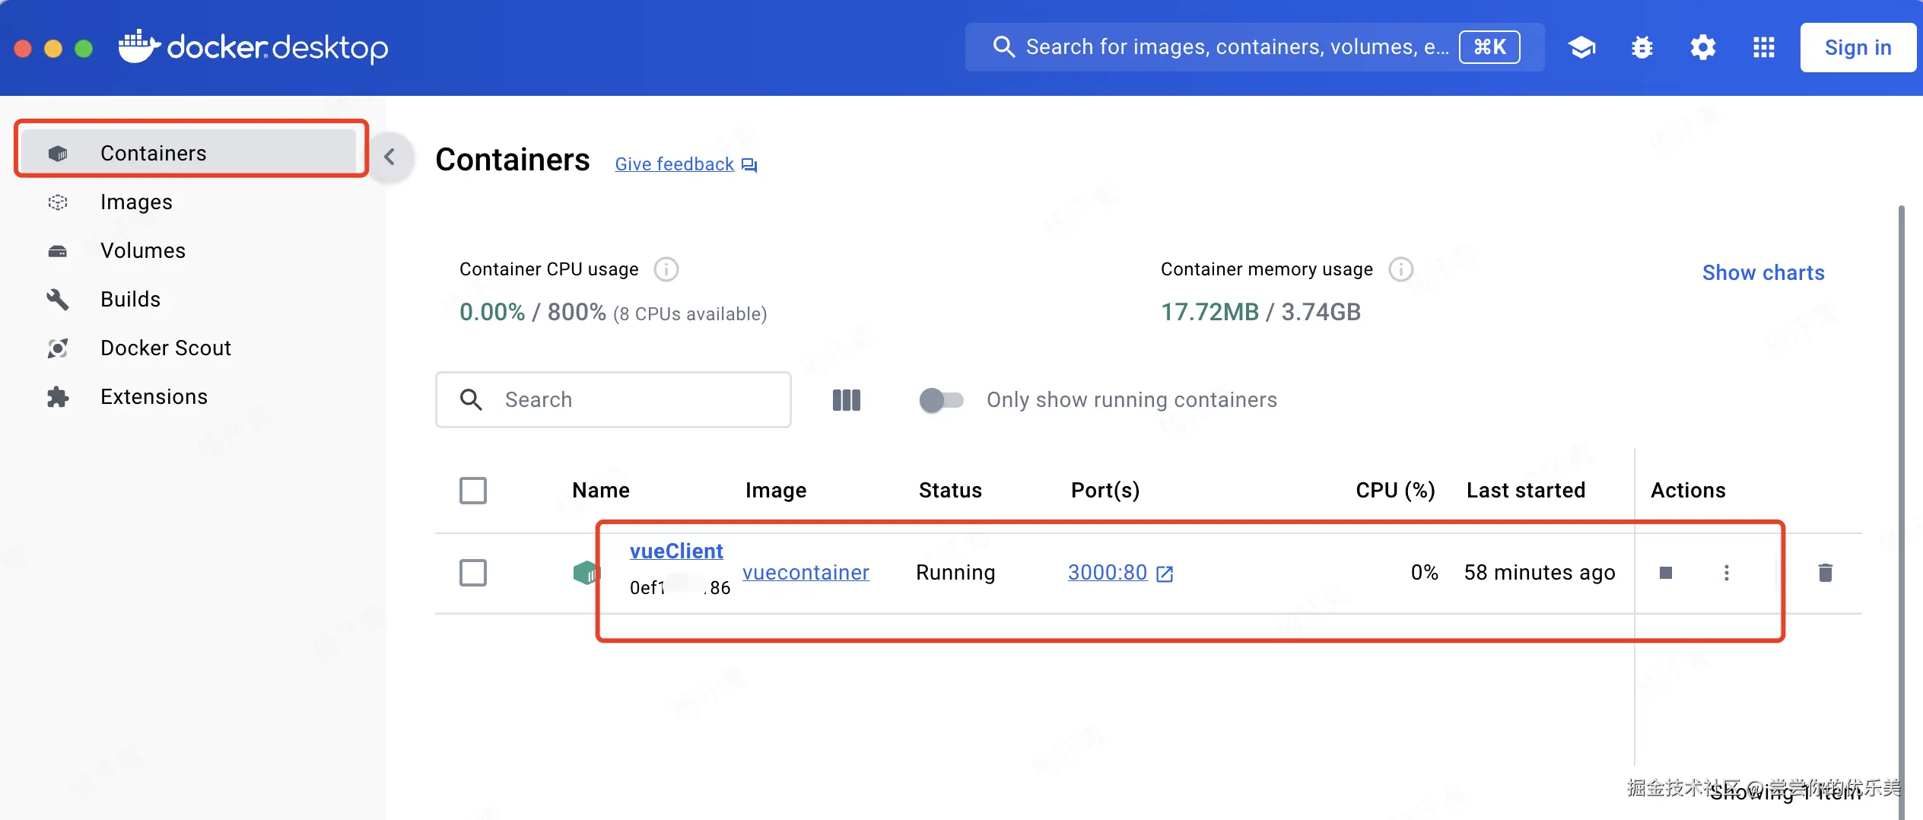Image resolution: width=1923 pixels, height=820 pixels.
Task: Stop the vueClient container
Action: tap(1666, 573)
